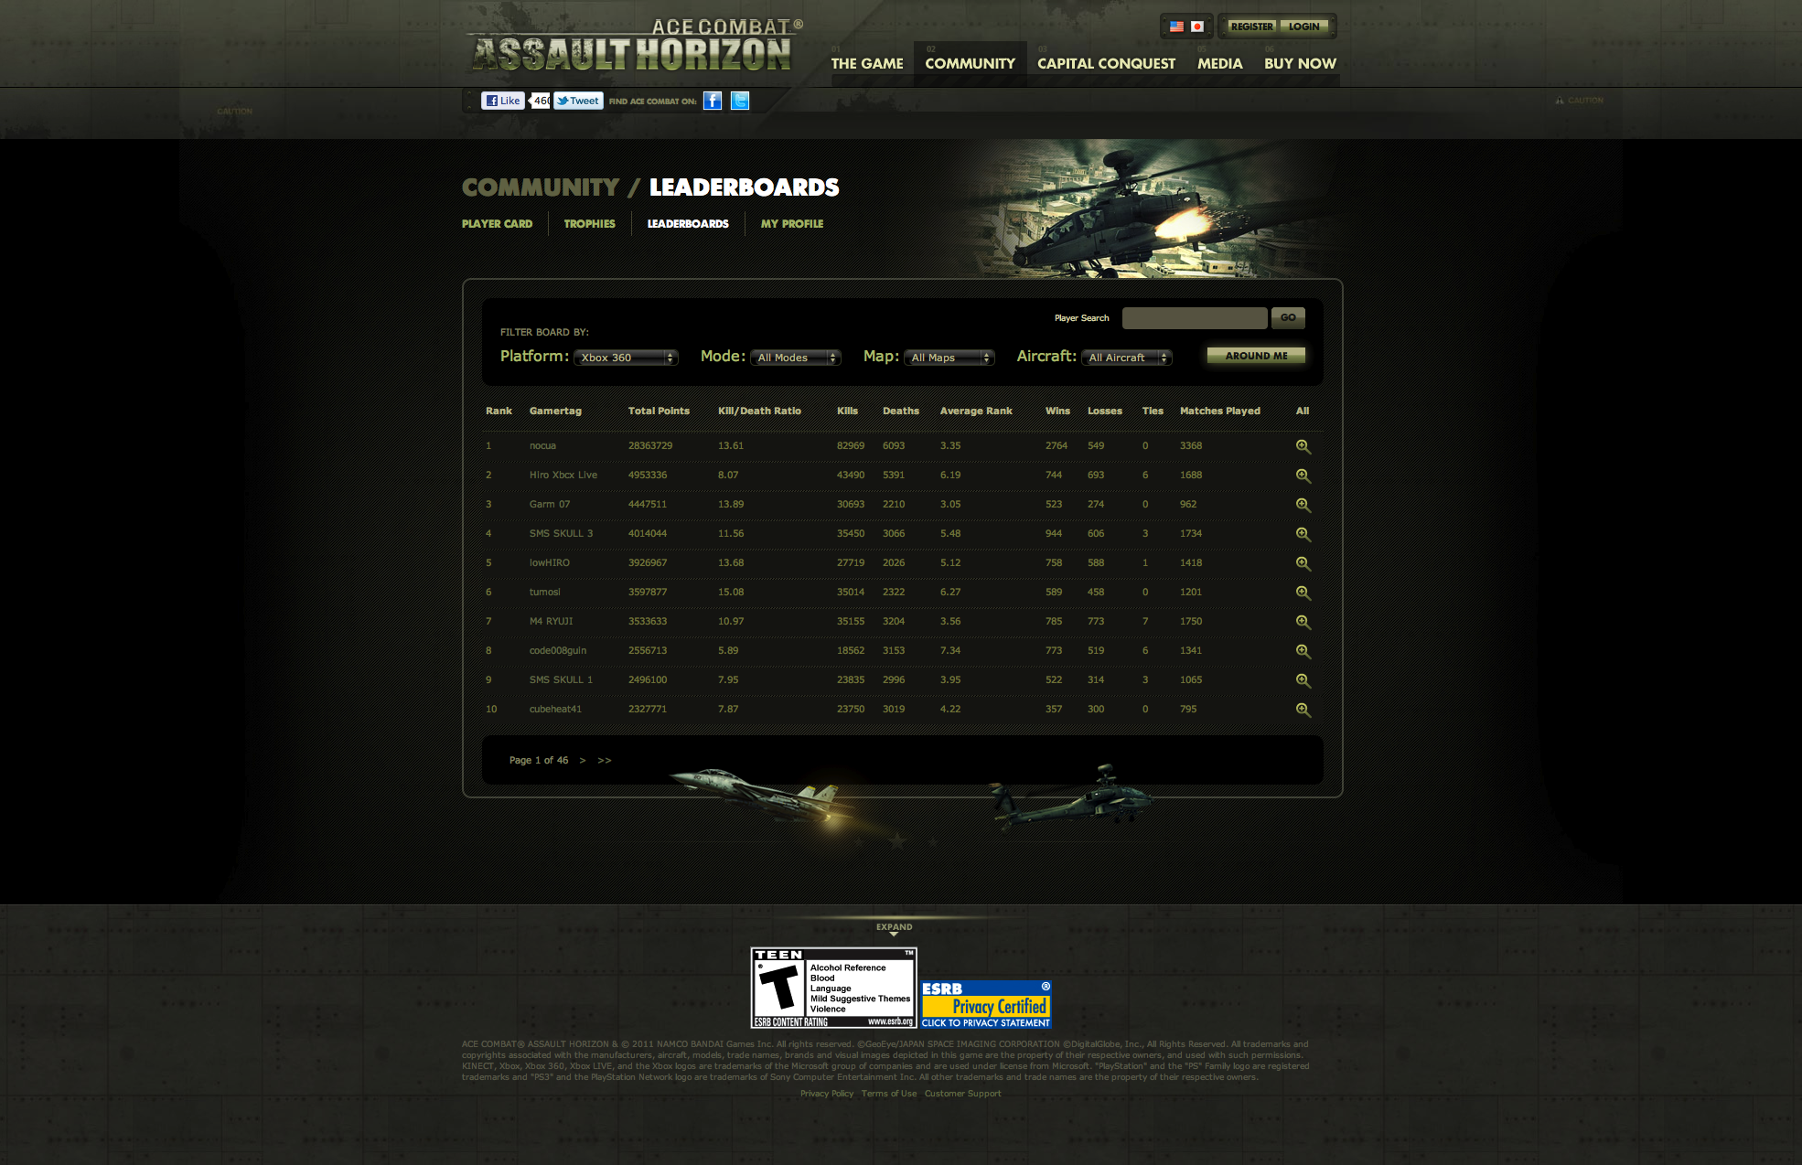Switch to the Trophies tab
Image resolution: width=1802 pixels, height=1165 pixels.
click(x=589, y=224)
